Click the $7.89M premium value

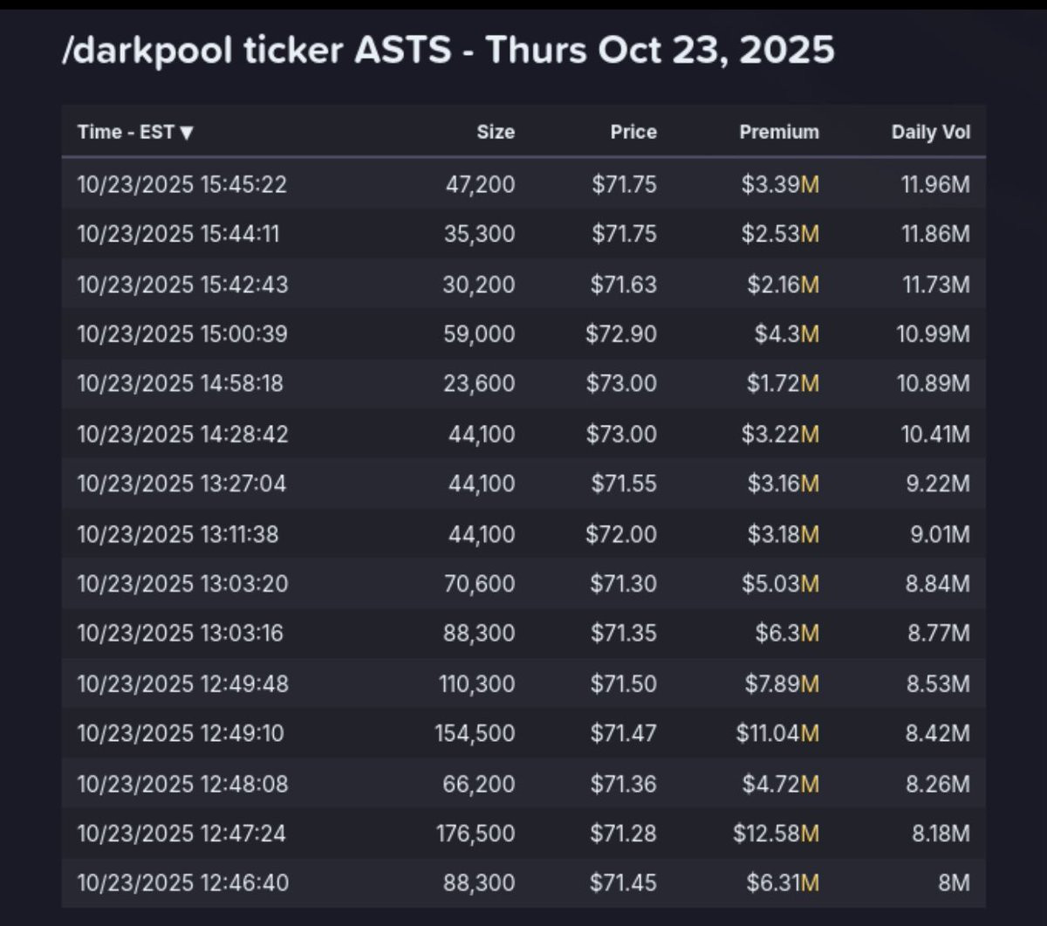pos(782,683)
